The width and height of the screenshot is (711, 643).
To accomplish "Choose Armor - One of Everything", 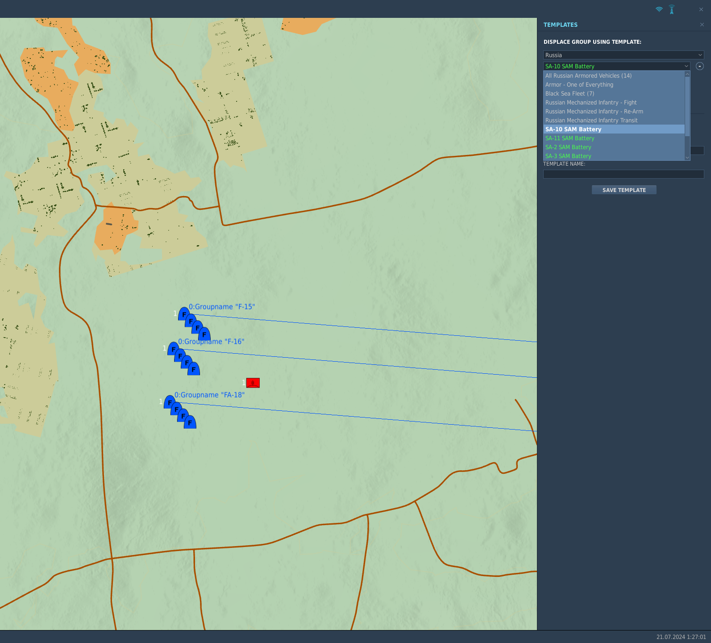I will pos(614,84).
